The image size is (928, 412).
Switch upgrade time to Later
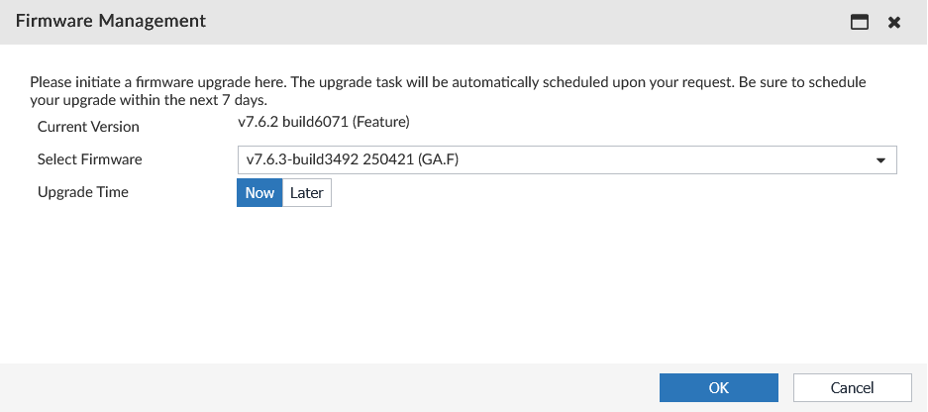[307, 193]
